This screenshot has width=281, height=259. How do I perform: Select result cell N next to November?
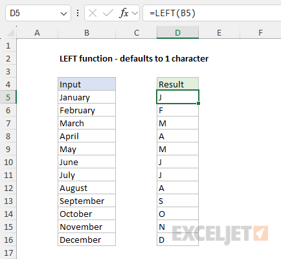coord(177,227)
